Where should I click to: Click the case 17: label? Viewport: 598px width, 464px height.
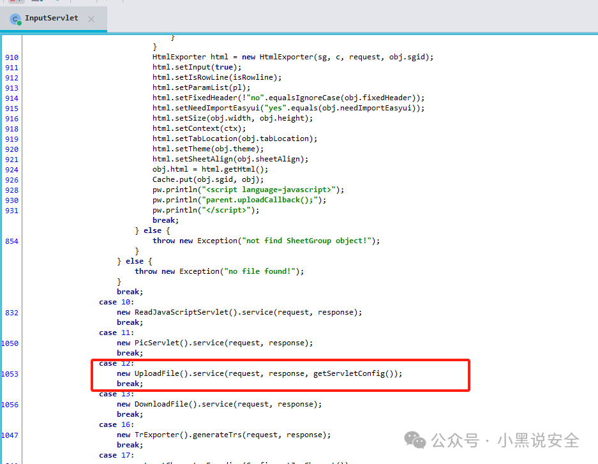(x=116, y=455)
